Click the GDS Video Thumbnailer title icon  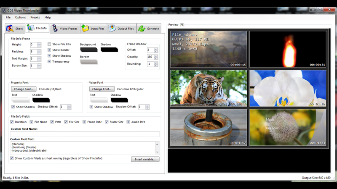pos(4,10)
